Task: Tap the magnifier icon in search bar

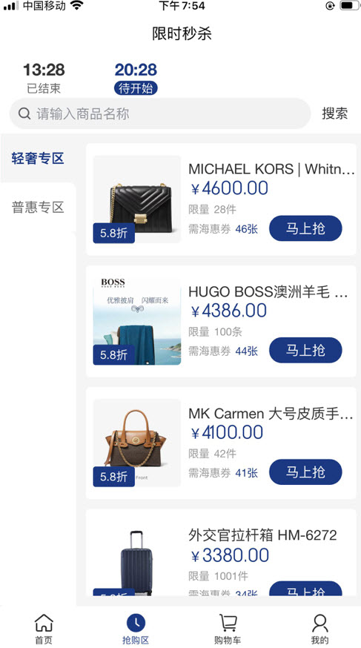Action: pyautogui.click(x=24, y=113)
